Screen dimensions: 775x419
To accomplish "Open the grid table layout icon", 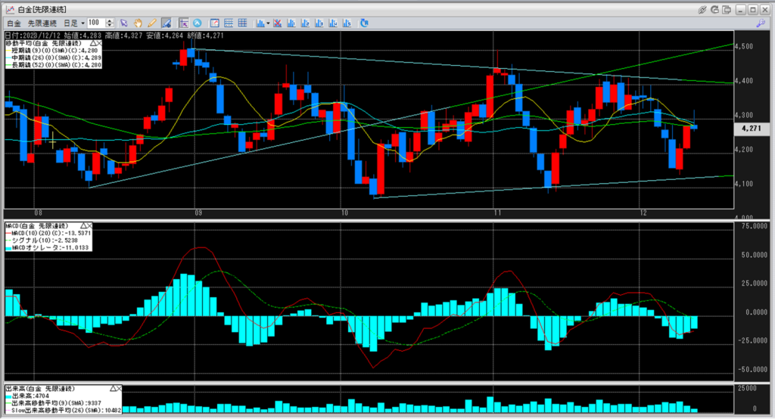I will (x=242, y=23).
